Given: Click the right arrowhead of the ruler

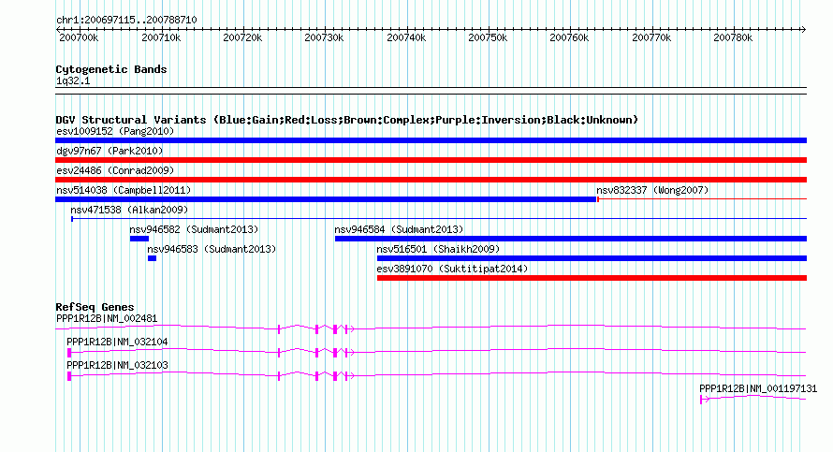Looking at the screenshot, I should point(804,29).
